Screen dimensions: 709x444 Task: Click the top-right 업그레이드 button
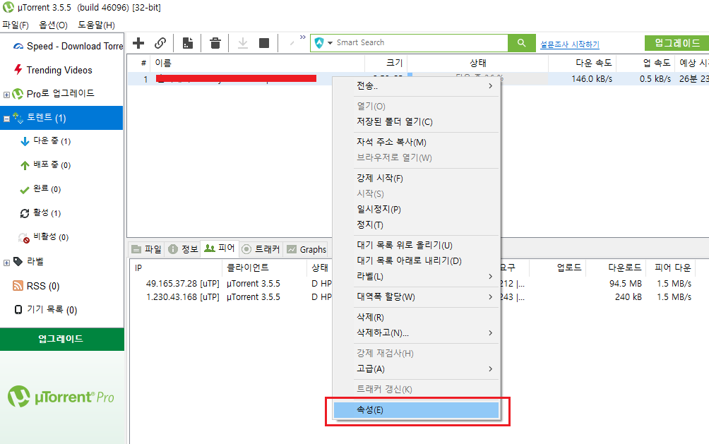pos(677,43)
